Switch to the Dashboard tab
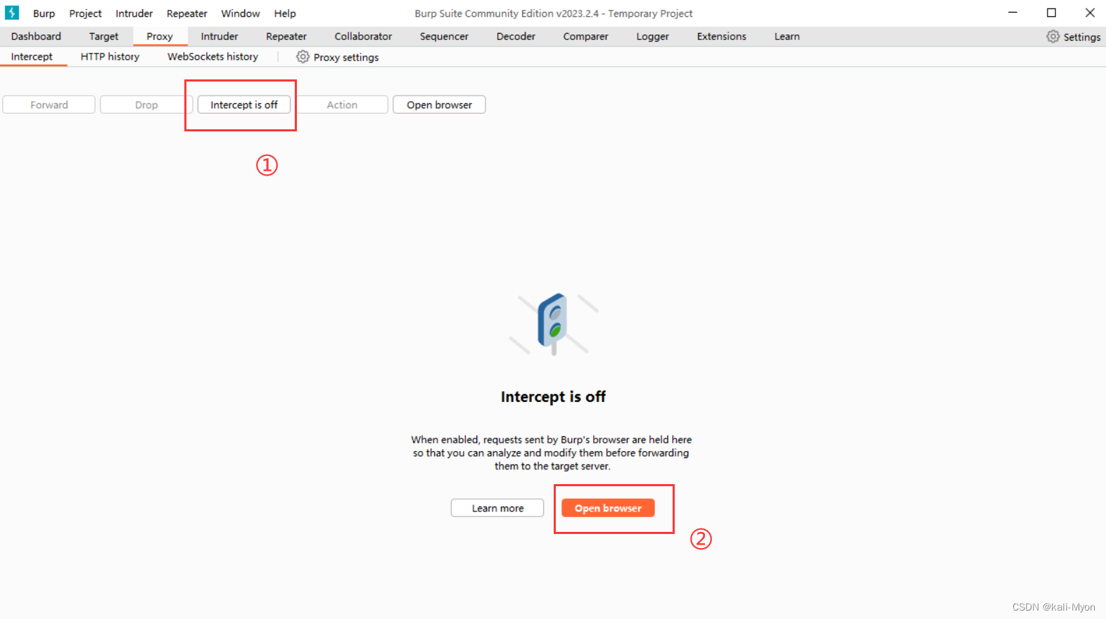This screenshot has height=619, width=1106. (36, 37)
